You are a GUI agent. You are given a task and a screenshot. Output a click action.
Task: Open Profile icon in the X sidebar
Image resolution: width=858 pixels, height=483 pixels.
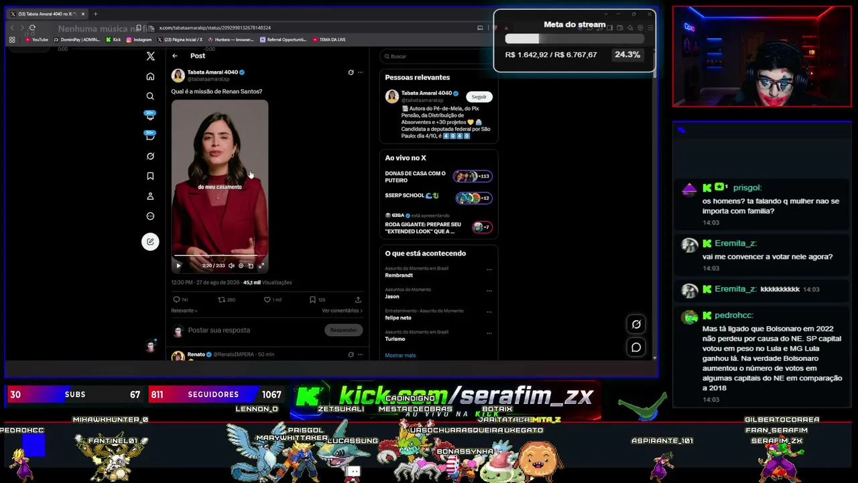[150, 197]
